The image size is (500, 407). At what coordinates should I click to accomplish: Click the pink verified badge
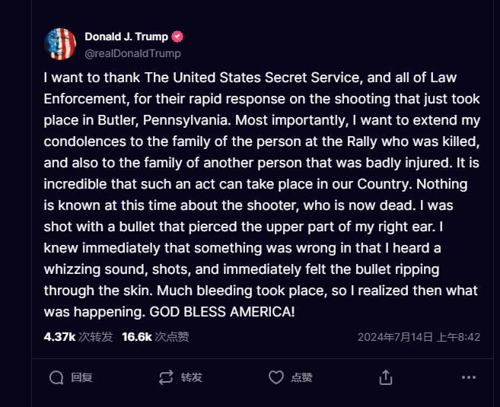click(x=177, y=37)
